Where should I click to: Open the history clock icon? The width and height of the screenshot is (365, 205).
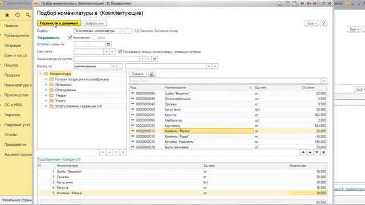pyautogui.click(x=18, y=15)
